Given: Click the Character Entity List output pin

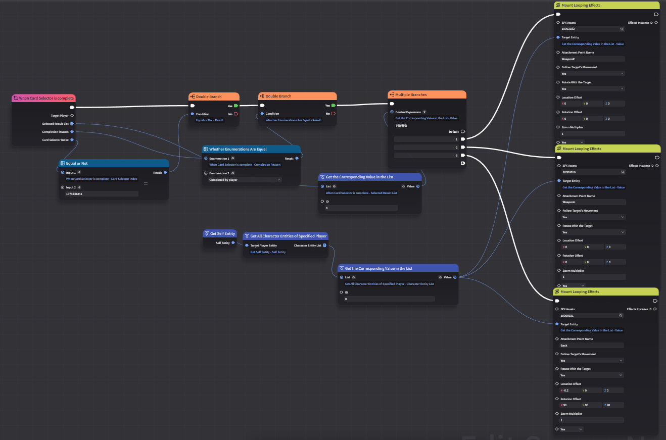Looking at the screenshot, I should (x=324, y=246).
